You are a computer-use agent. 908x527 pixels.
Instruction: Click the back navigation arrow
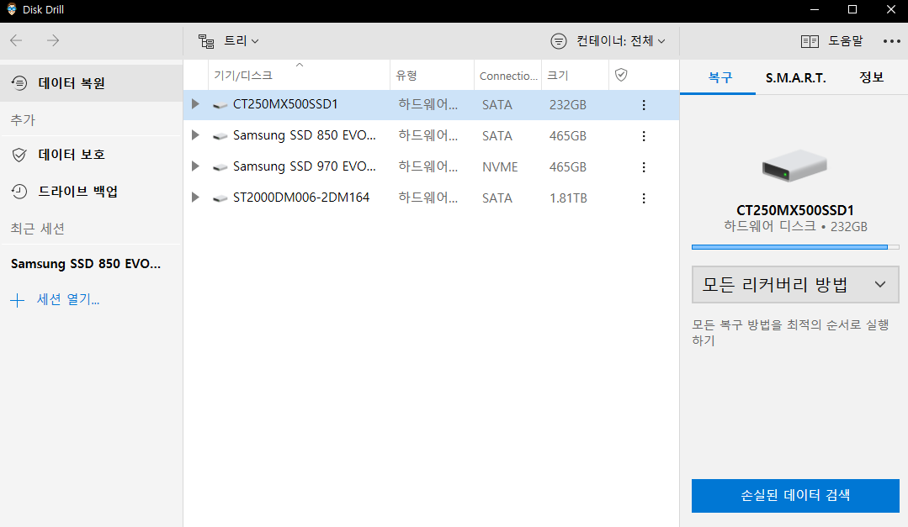pyautogui.click(x=16, y=40)
